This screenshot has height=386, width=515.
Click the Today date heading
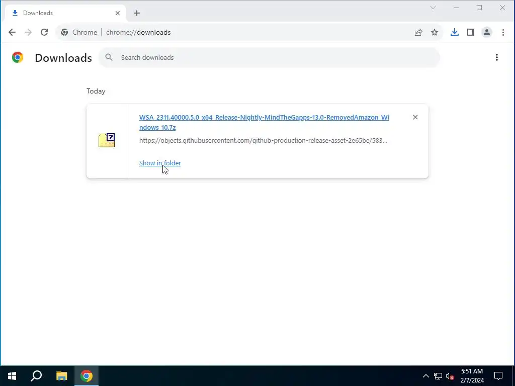click(96, 91)
